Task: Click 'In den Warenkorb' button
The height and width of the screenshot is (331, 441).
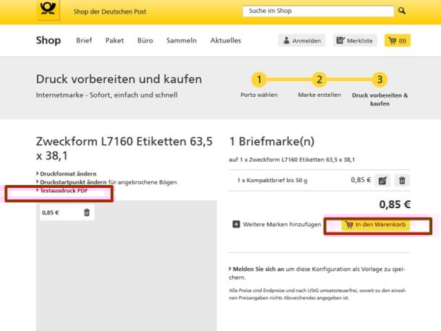Action: pyautogui.click(x=375, y=225)
